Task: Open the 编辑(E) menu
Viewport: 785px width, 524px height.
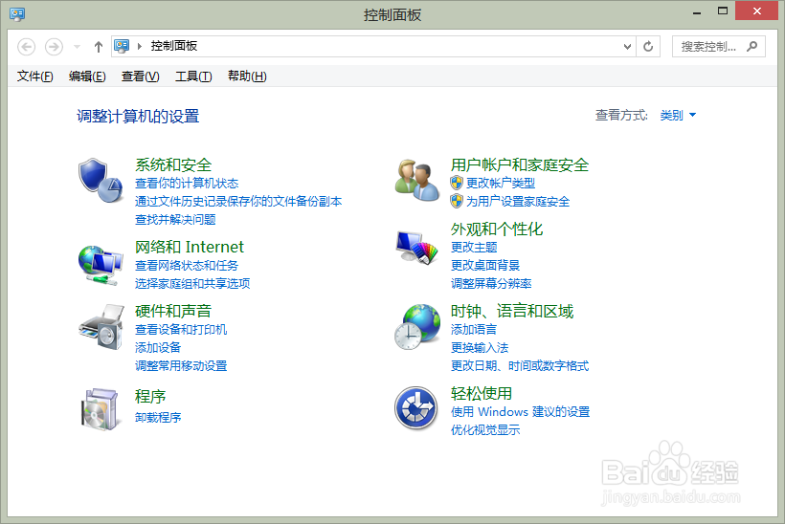Action: 87,76
